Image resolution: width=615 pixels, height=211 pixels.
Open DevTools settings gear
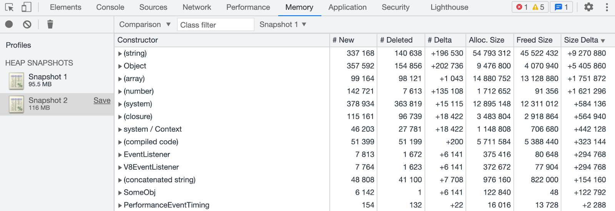(588, 7)
